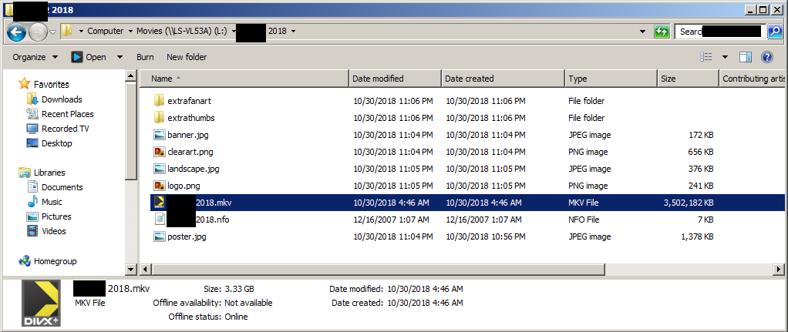The width and height of the screenshot is (788, 332).
Task: Click the 3,502,182 KB size cell
Action: [689, 203]
